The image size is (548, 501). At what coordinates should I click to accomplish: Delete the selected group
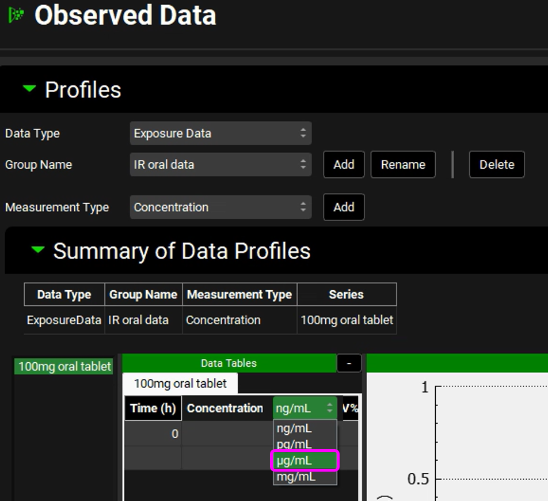(x=496, y=165)
